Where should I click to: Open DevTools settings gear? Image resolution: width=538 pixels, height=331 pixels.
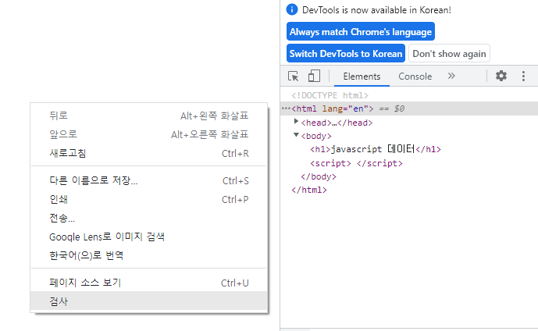click(x=501, y=76)
